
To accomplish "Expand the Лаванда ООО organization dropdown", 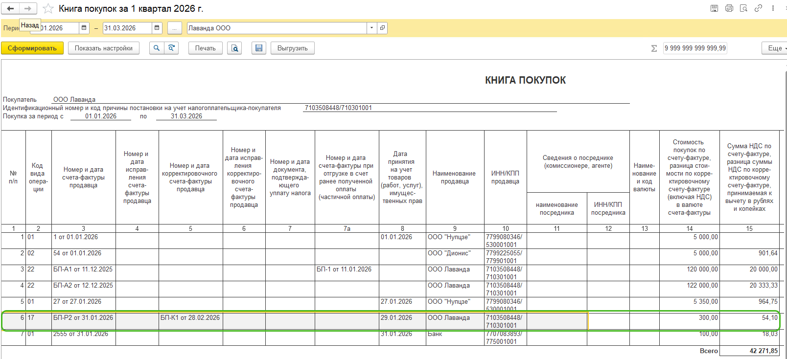I will (x=372, y=28).
